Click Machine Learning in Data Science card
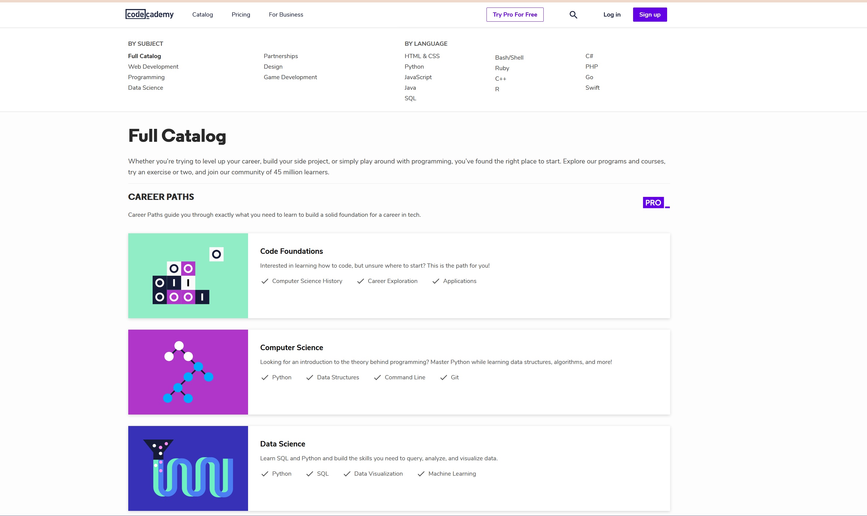The width and height of the screenshot is (867, 516). click(x=452, y=474)
